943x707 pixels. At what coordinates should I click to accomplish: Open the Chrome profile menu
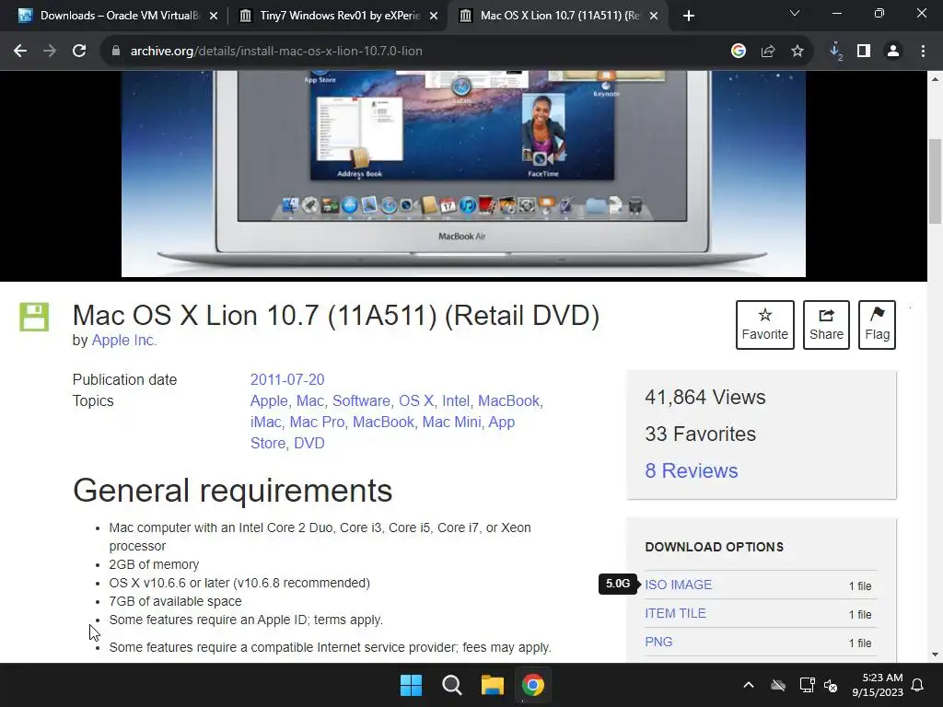(x=893, y=52)
